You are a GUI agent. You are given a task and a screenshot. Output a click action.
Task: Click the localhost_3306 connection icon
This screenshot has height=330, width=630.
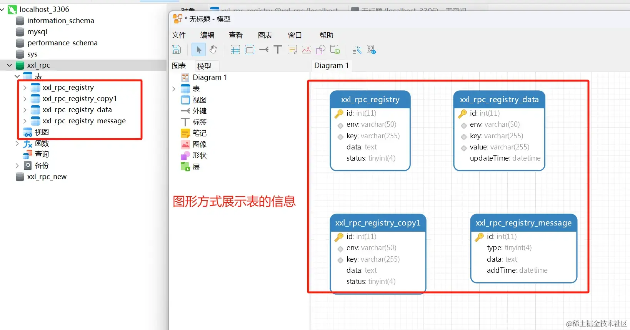pos(12,10)
